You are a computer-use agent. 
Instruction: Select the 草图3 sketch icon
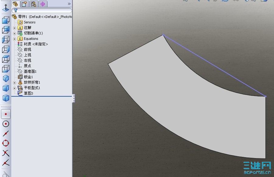coord(20,93)
